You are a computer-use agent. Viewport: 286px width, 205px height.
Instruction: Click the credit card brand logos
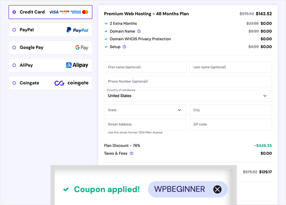point(69,12)
